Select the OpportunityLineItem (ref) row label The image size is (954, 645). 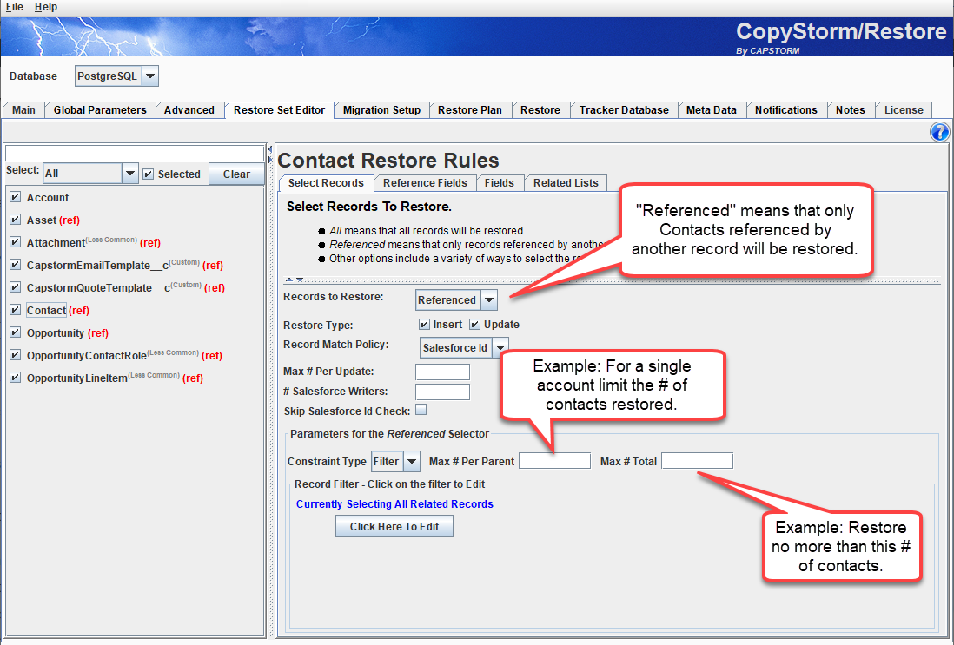click(x=115, y=378)
